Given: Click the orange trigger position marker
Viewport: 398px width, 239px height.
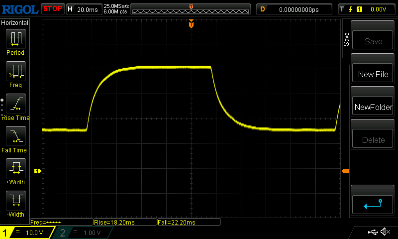Looking at the screenshot, I should [191, 24].
